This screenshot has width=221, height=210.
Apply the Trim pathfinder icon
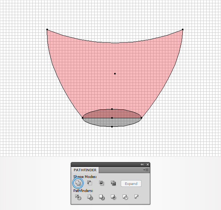coord(90,197)
